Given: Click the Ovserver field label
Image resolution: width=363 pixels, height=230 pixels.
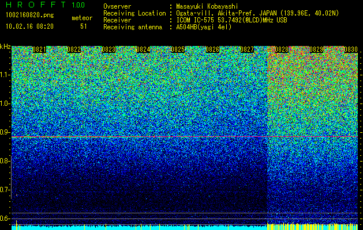Looking at the screenshot, I should [117, 7].
